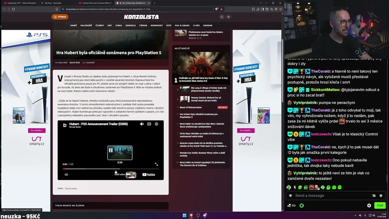Screen dimensions: 389x219
Task: Open a new browser tab
Action: 154,3
